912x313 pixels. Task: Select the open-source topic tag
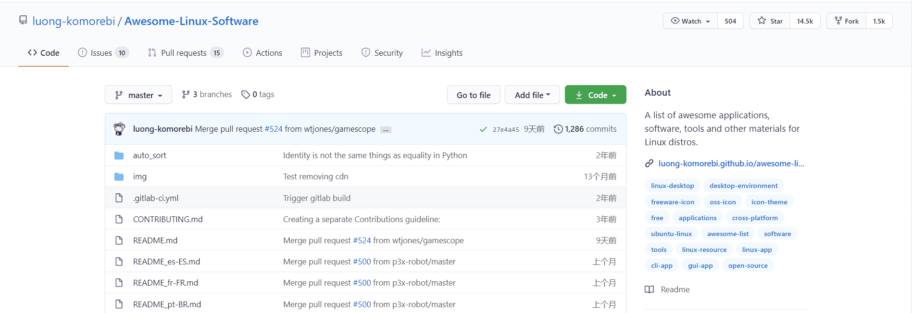(748, 265)
